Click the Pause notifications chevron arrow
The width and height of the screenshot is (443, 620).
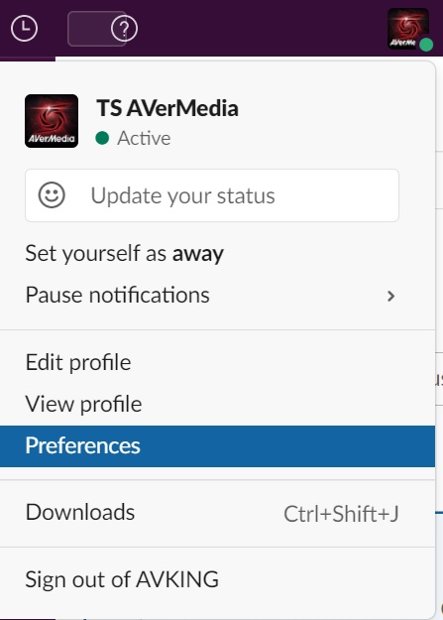tap(390, 297)
